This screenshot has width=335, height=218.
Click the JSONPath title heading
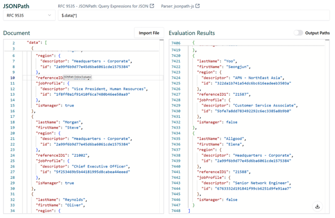(x=16, y=6)
